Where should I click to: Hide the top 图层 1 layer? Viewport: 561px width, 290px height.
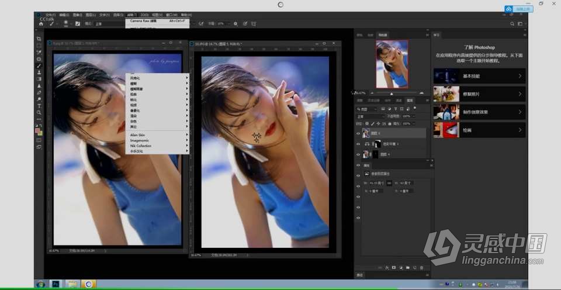358,133
